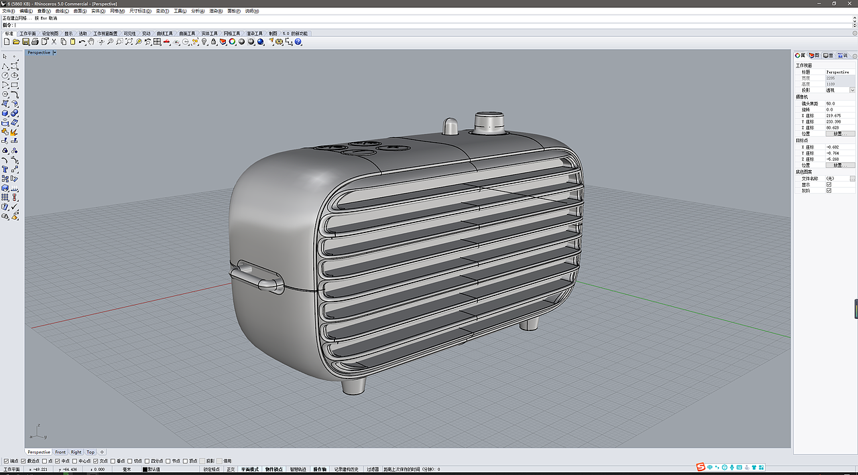Click the Zoom dynamic magnifier icon
The width and height of the screenshot is (858, 475).
pyautogui.click(x=110, y=42)
